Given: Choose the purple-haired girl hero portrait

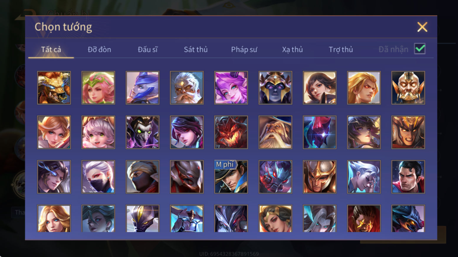Looking at the screenshot, I should 231,88.
